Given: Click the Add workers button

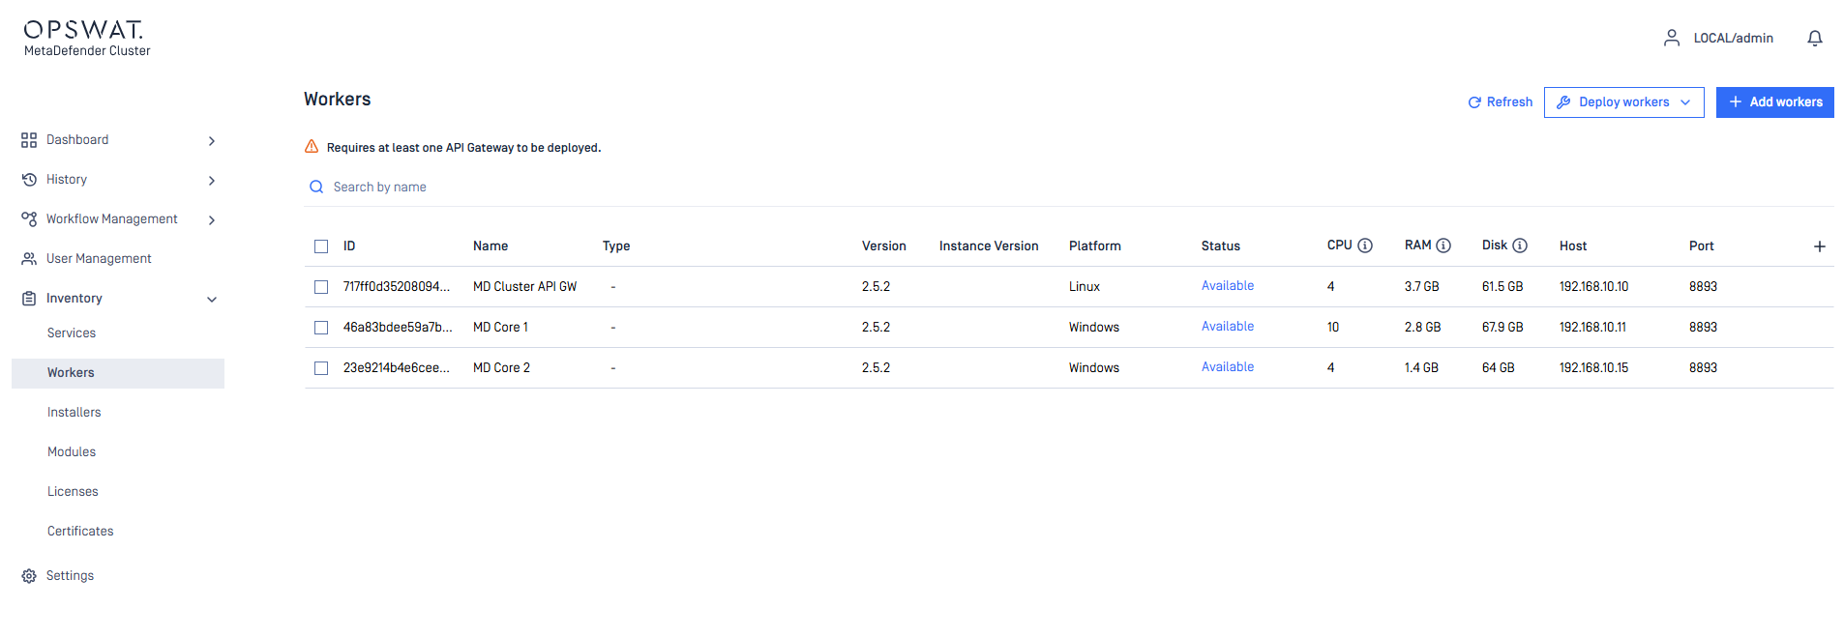Looking at the screenshot, I should 1774,102.
